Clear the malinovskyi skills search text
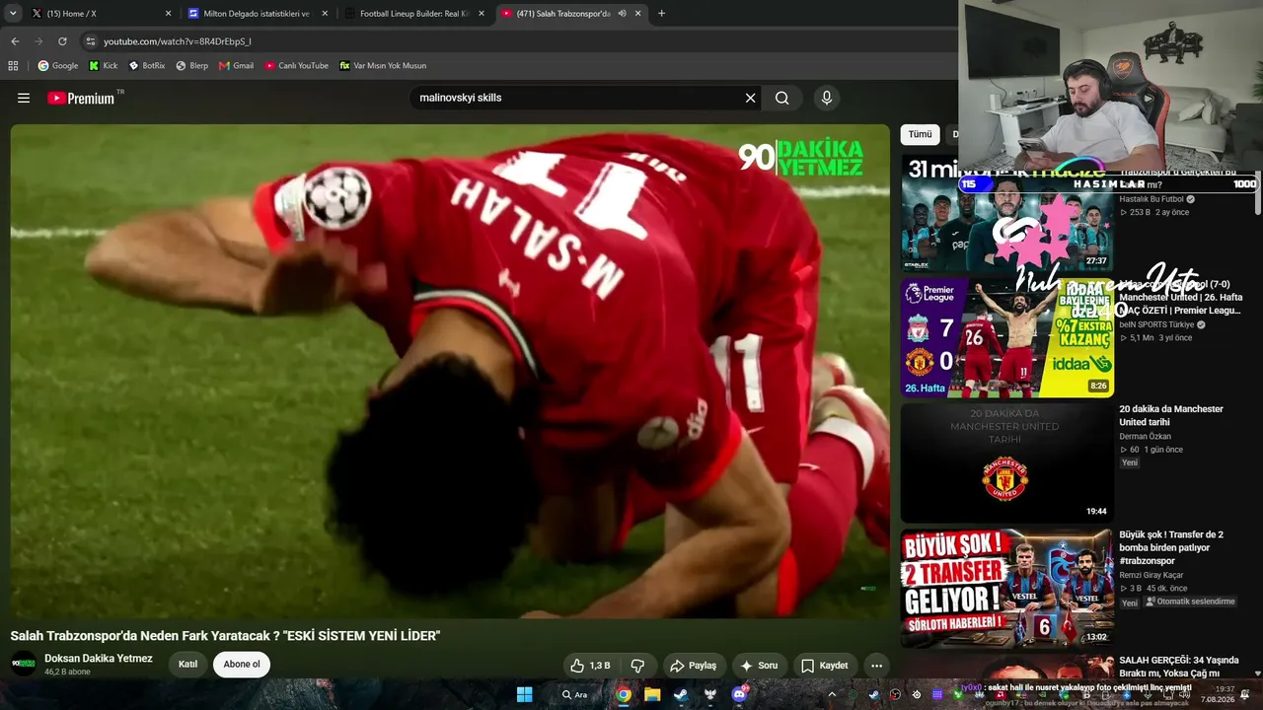Image resolution: width=1263 pixels, height=710 pixels. [750, 98]
